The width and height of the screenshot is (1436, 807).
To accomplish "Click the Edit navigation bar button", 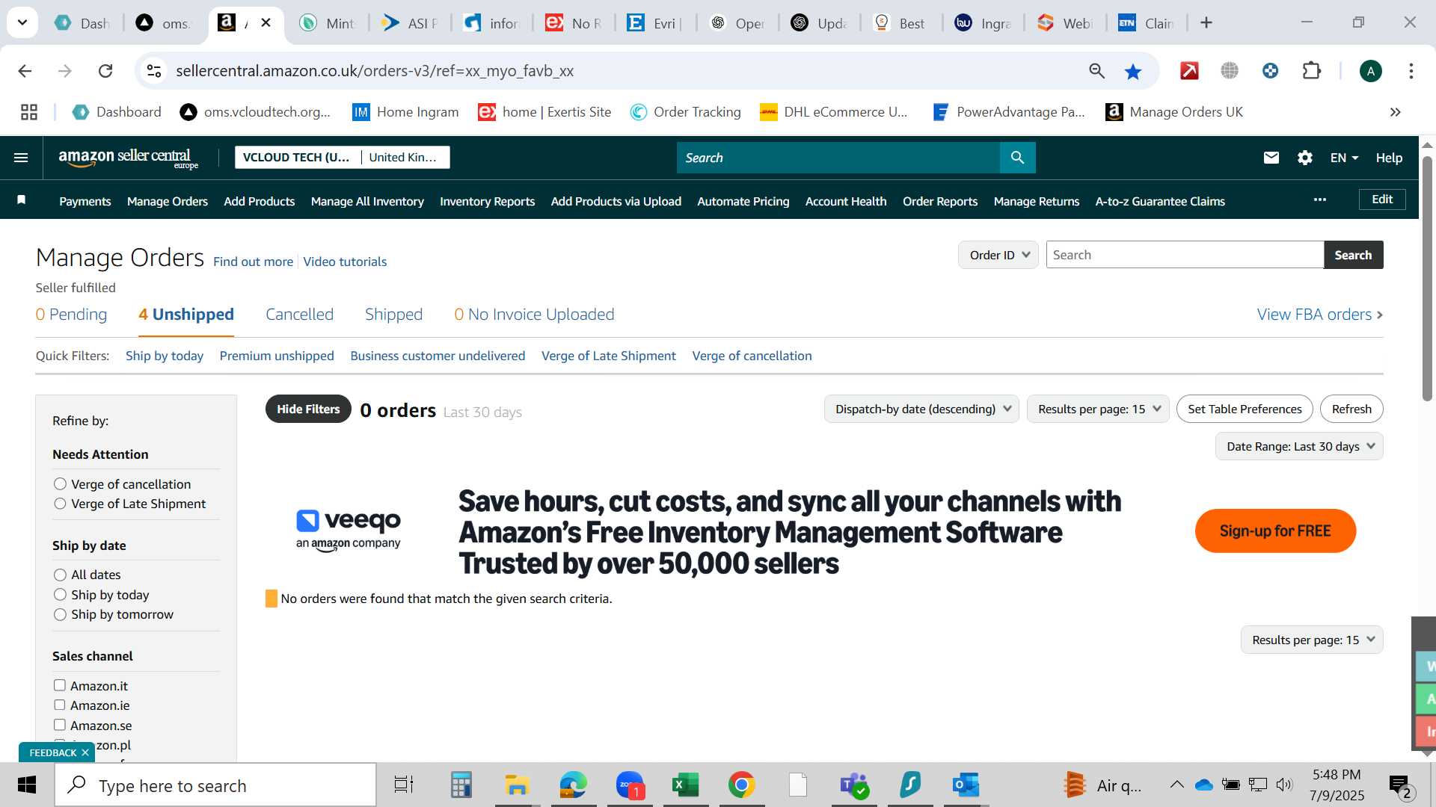I will (x=1382, y=199).
